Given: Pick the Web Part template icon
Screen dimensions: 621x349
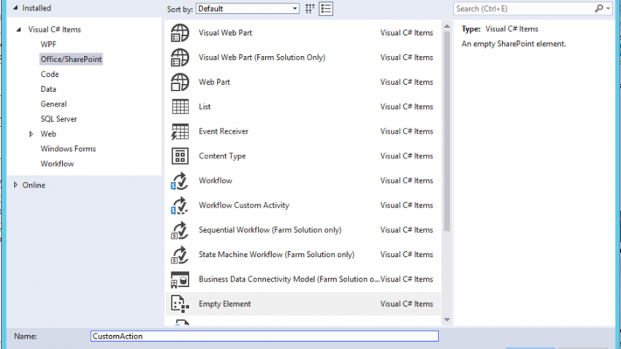Looking at the screenshot, I should [x=180, y=82].
